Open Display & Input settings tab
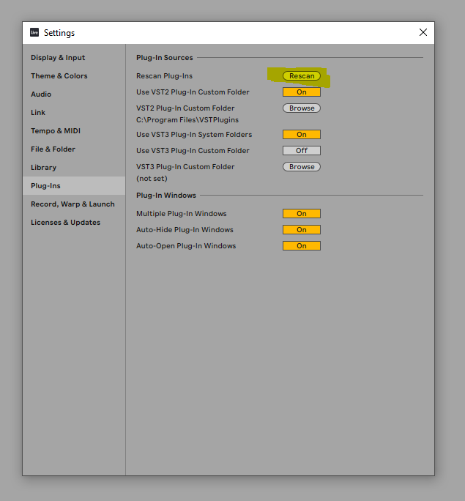 tap(74, 58)
